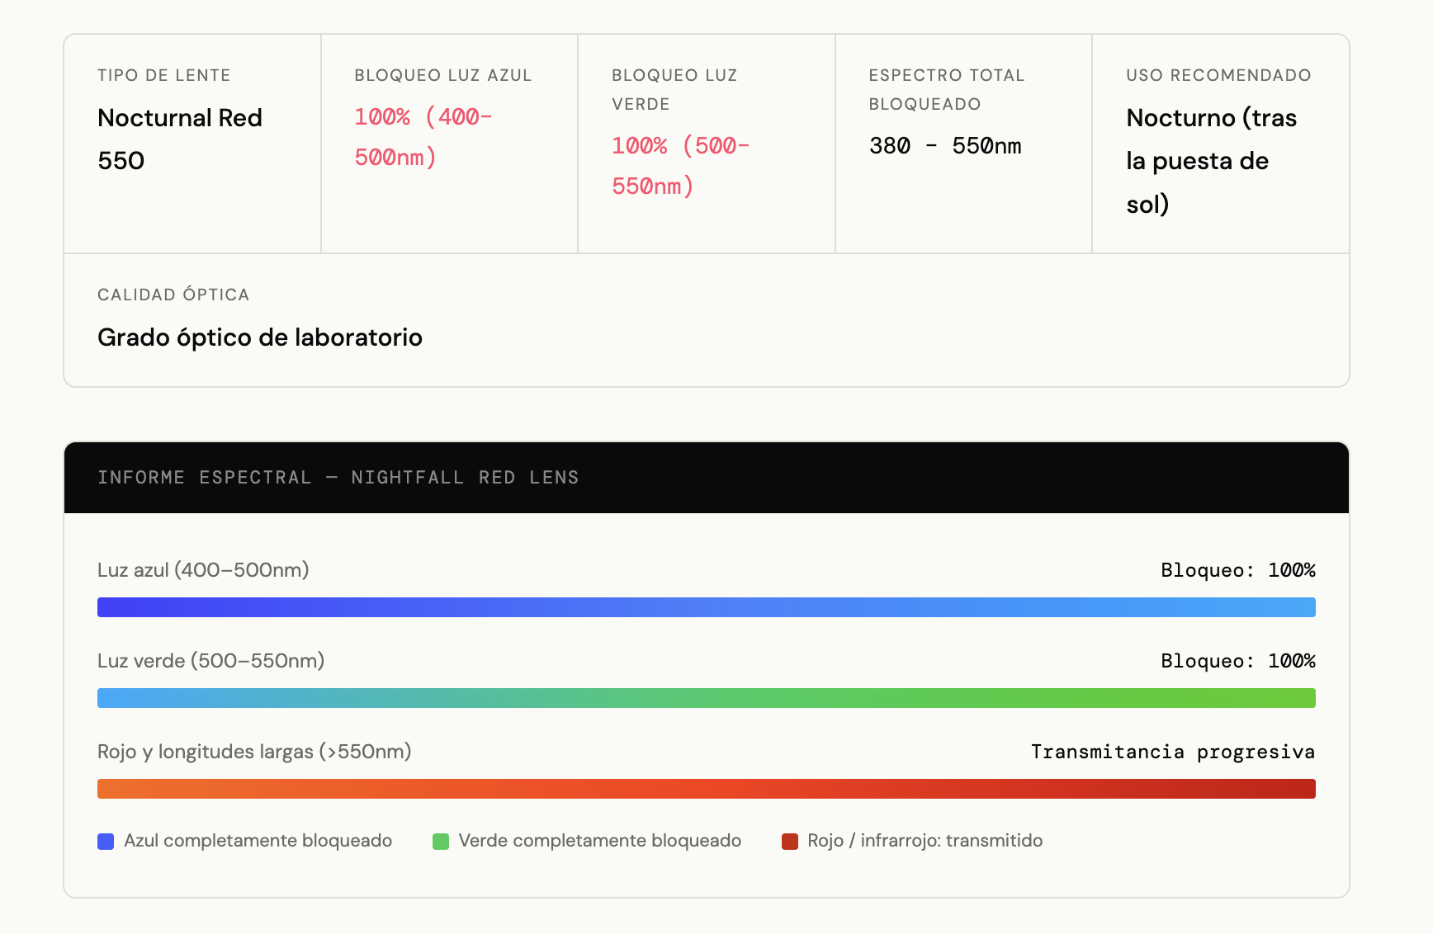Click Verde completamente bloqueado legend text
Viewport: 1433px width, 934px height.
(x=600, y=841)
